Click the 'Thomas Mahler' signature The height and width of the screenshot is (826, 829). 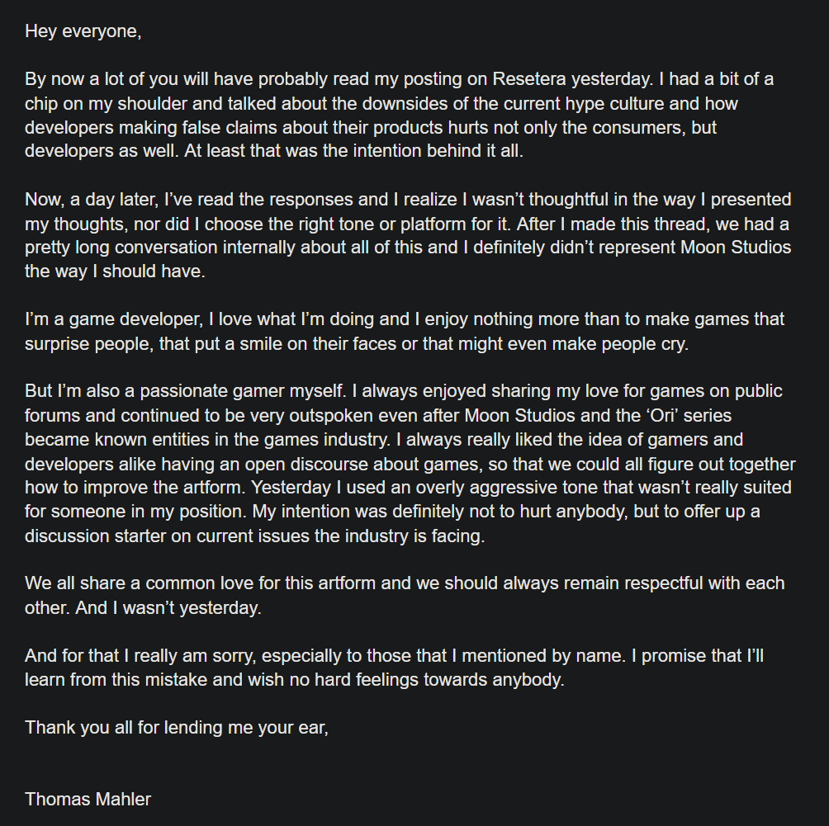point(88,799)
